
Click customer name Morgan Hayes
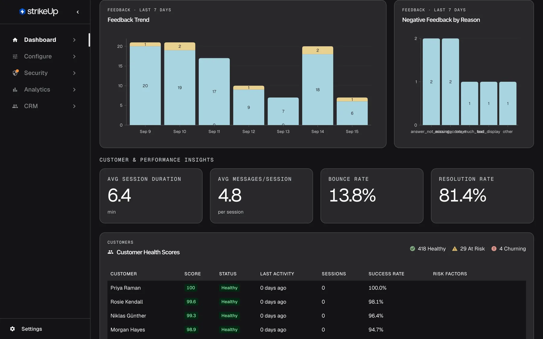click(128, 330)
